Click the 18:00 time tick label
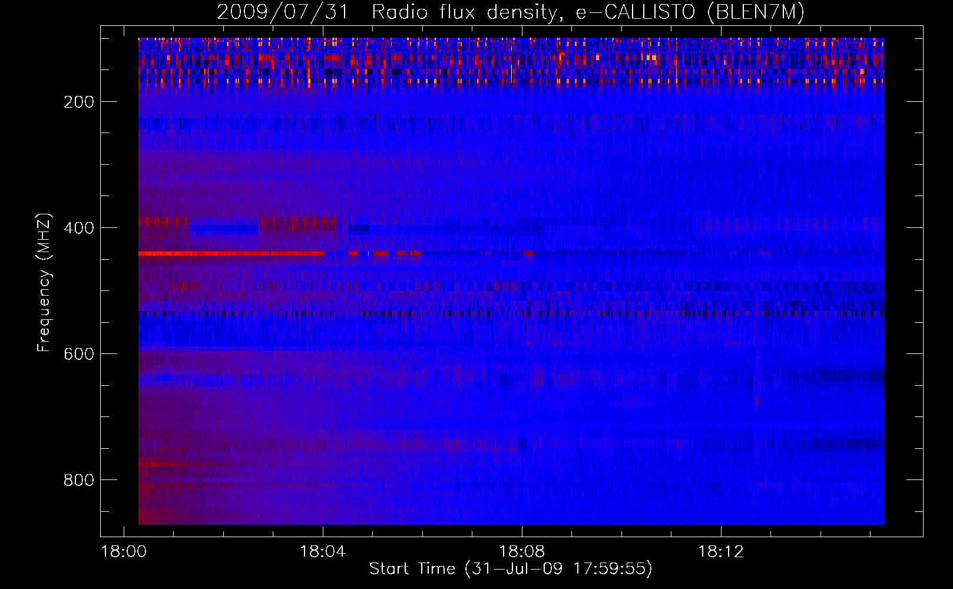 [124, 552]
